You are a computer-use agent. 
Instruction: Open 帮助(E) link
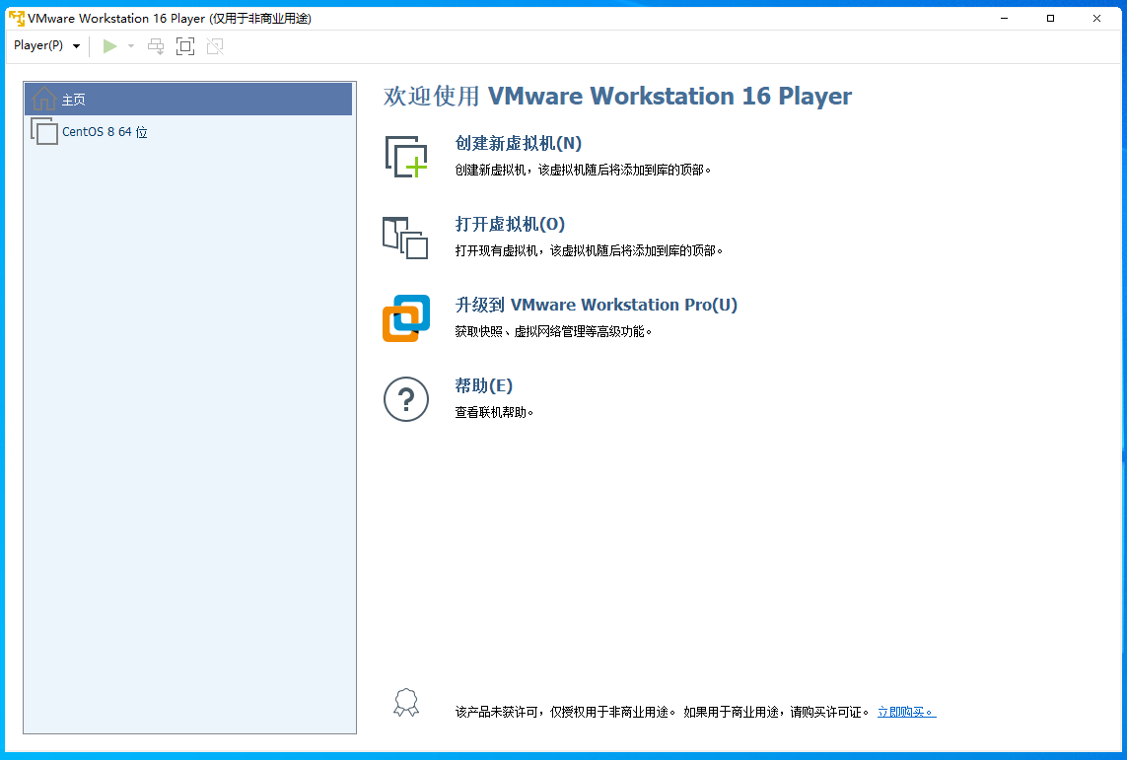pyautogui.click(x=484, y=385)
